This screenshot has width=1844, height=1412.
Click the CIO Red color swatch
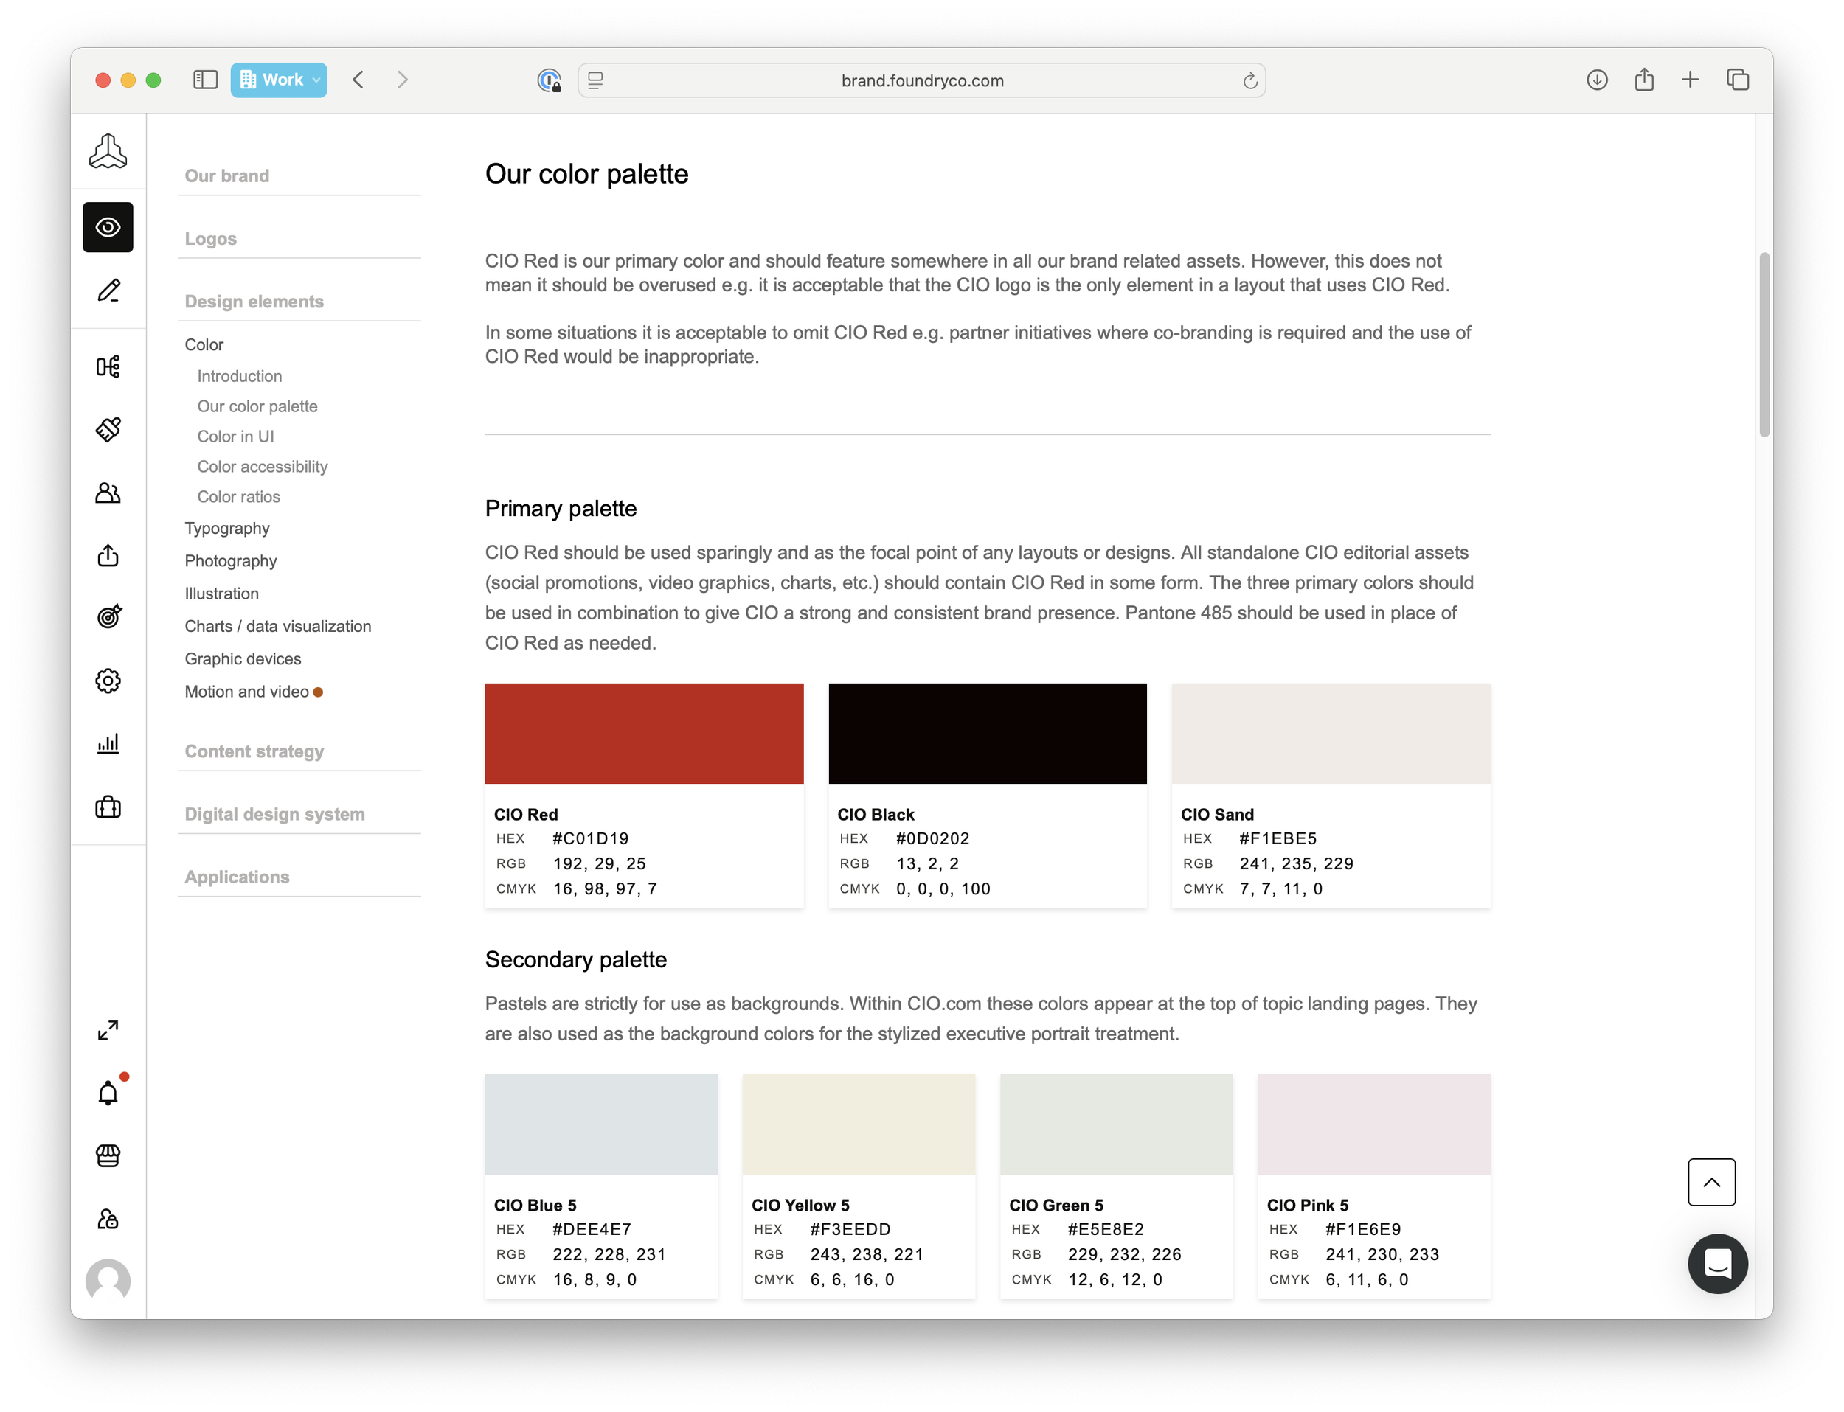tap(643, 734)
